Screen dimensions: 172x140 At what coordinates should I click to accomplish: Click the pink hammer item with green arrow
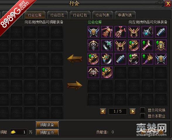tap(147, 45)
